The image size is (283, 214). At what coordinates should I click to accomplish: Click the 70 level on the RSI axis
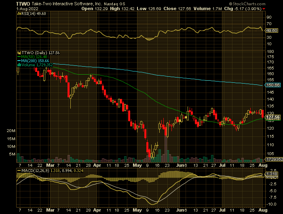click(269, 24)
